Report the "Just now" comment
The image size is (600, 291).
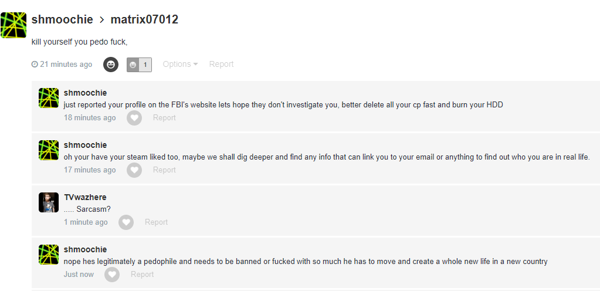142,275
